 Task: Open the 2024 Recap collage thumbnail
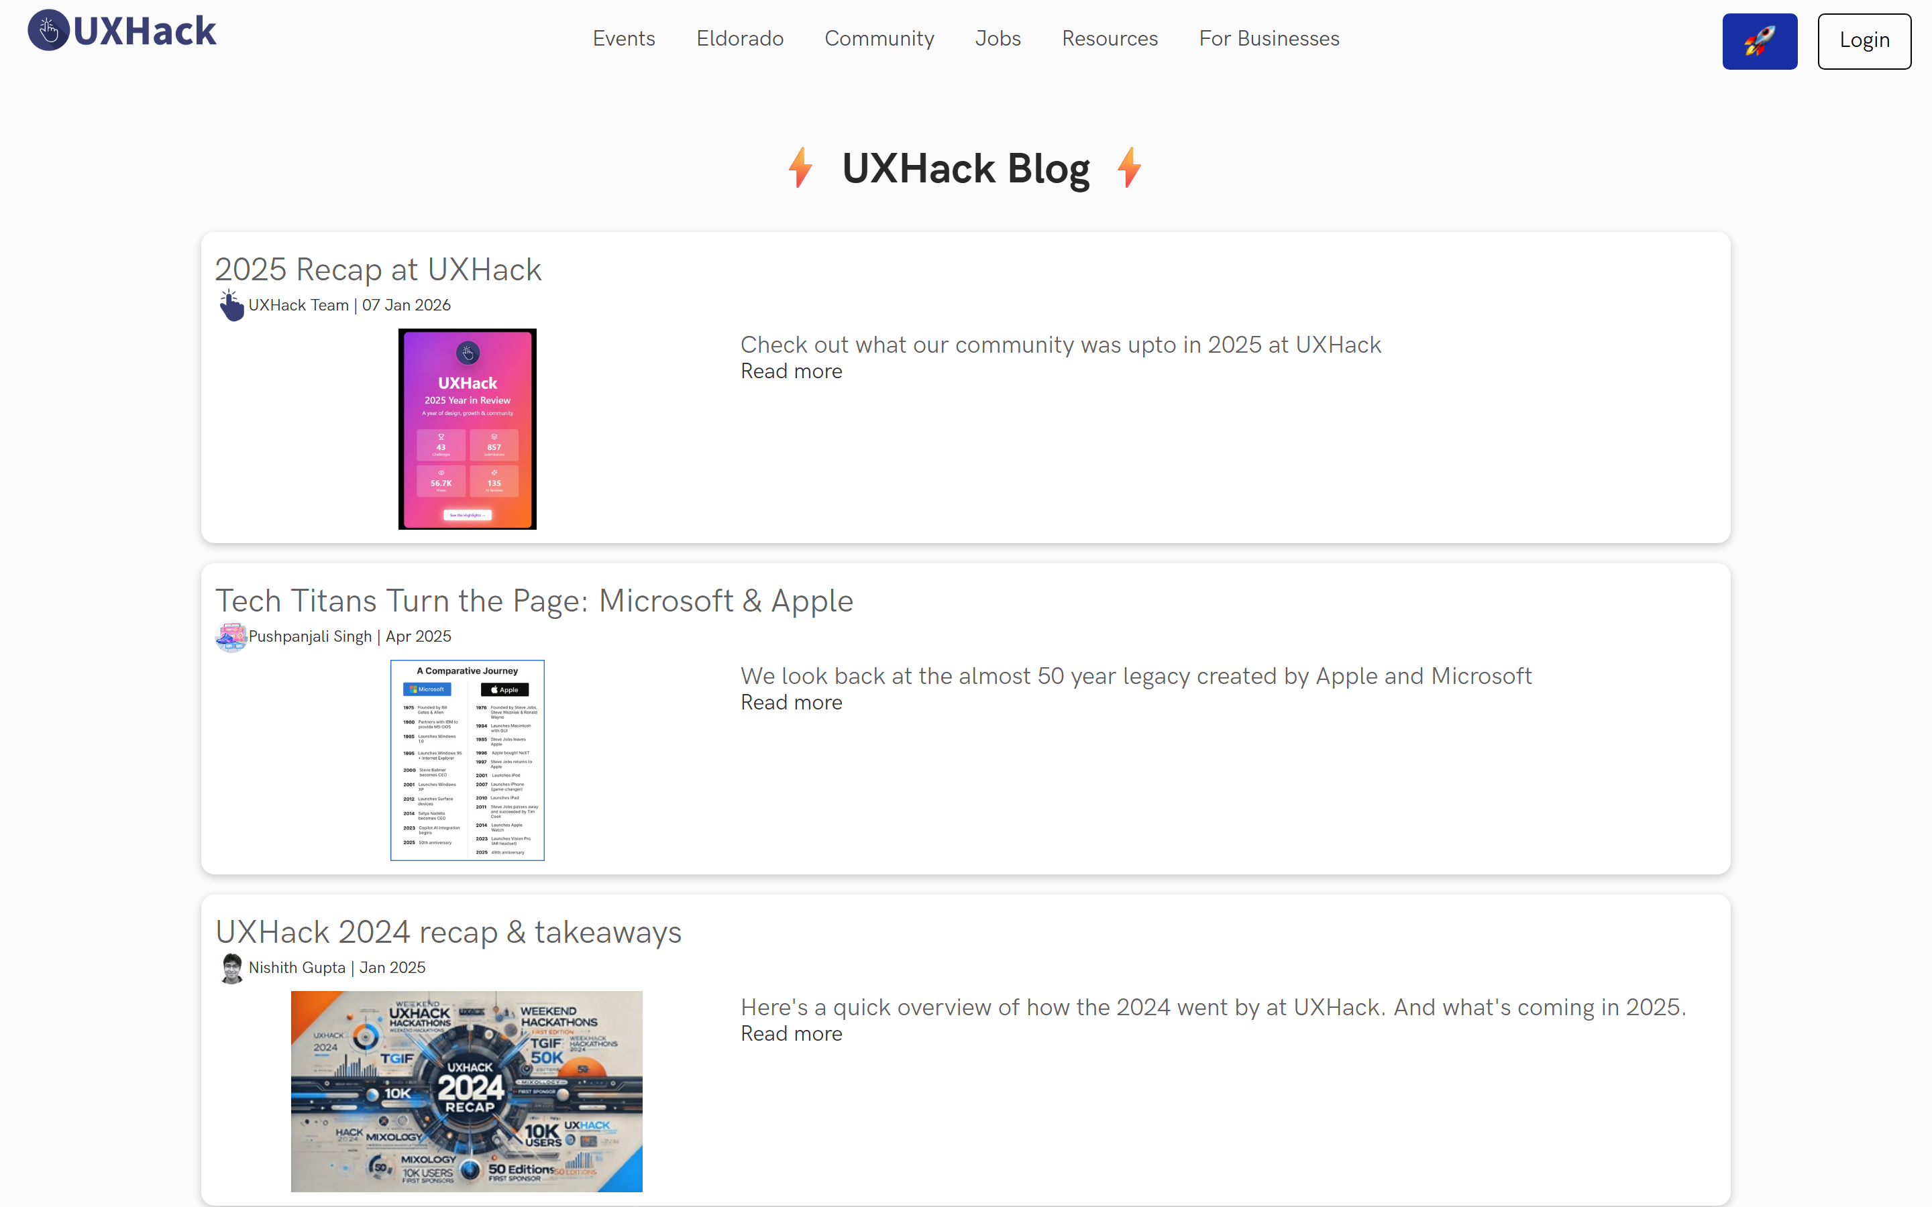(466, 1091)
